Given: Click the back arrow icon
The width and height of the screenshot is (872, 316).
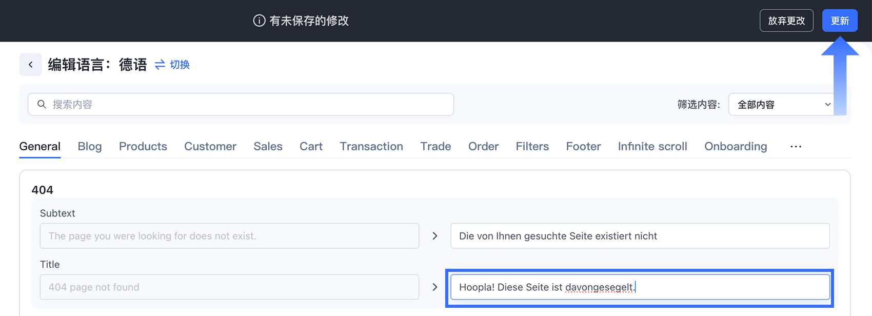Looking at the screenshot, I should click(x=30, y=65).
